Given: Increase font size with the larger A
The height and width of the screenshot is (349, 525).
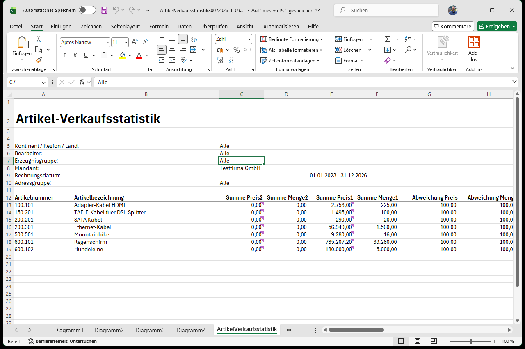Looking at the screenshot, I should [x=135, y=42].
